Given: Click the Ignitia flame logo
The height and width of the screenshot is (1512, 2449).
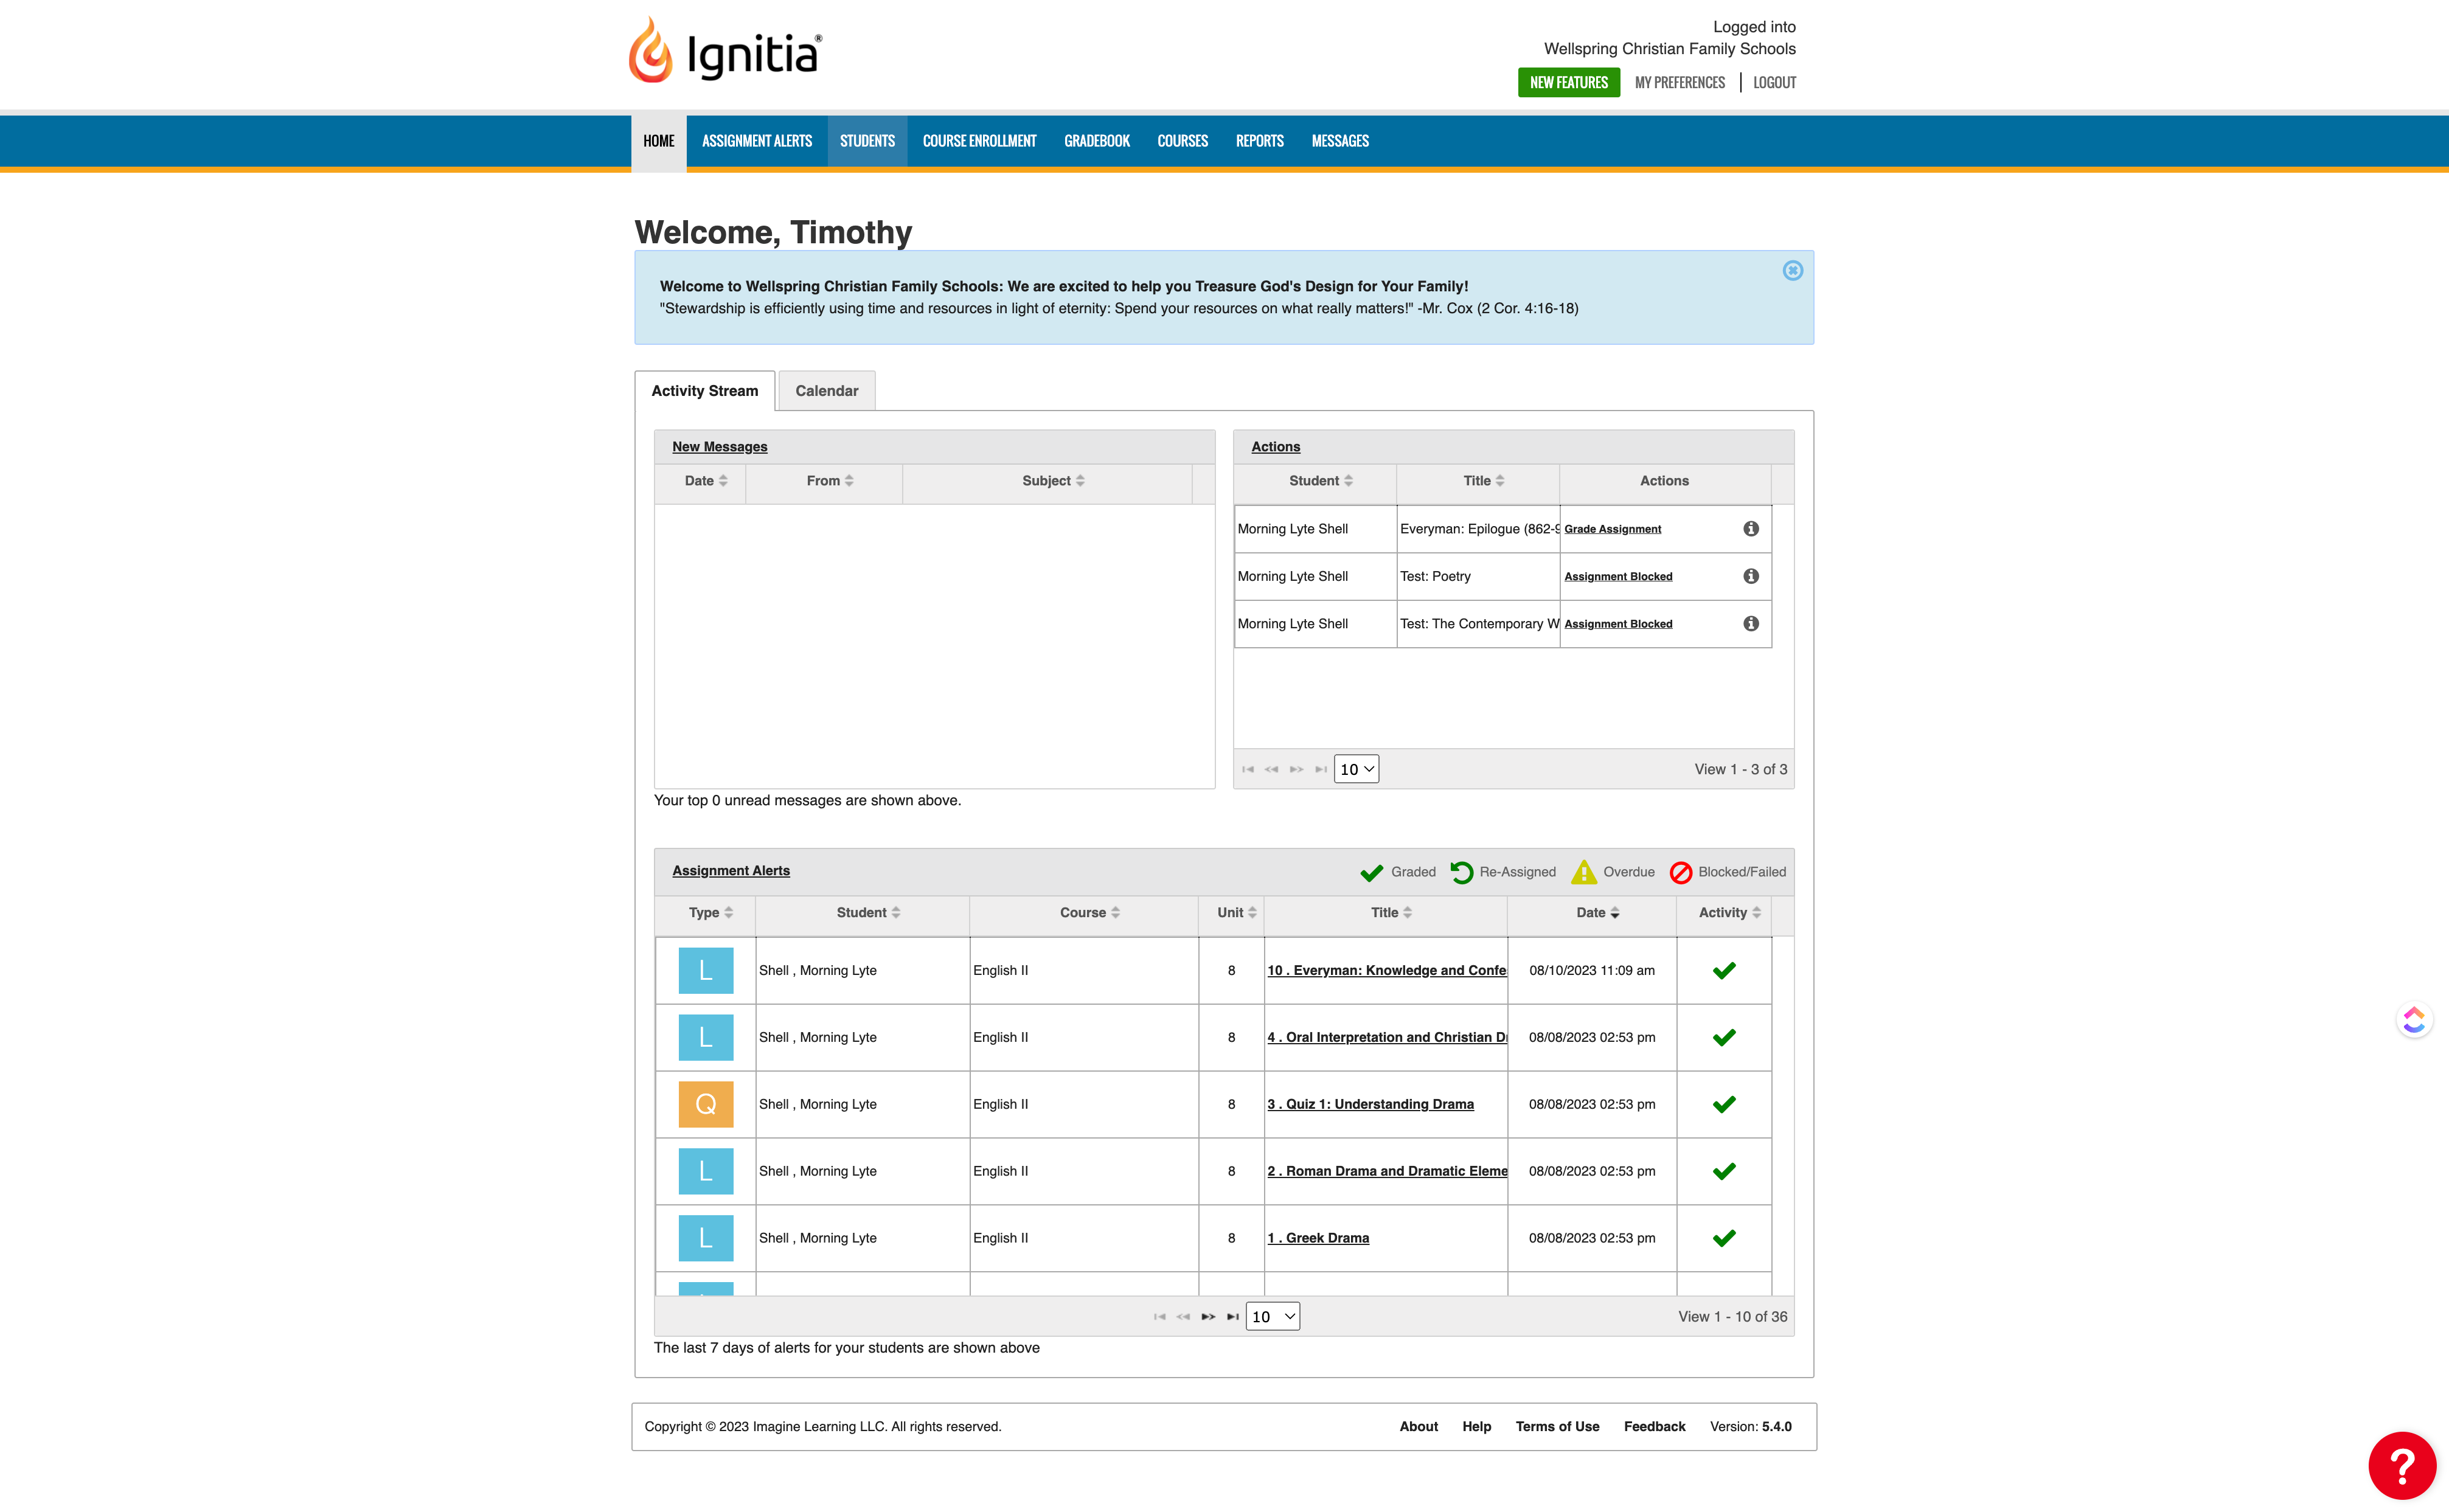Looking at the screenshot, I should (651, 50).
